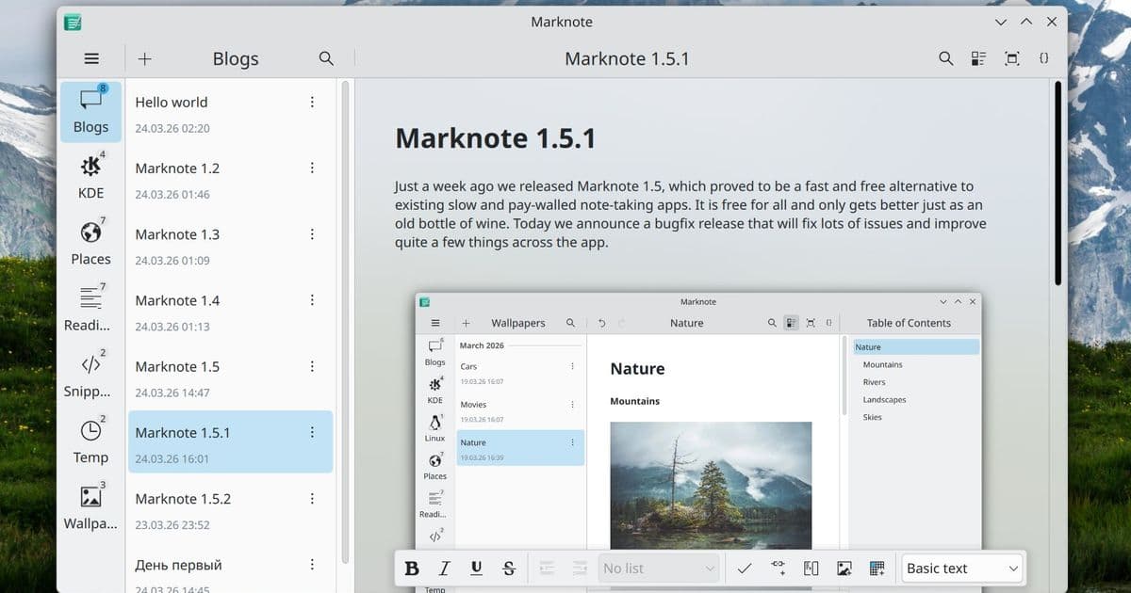The height and width of the screenshot is (593, 1131).
Task: Open the hamburger sidebar menu
Action: pos(91,58)
